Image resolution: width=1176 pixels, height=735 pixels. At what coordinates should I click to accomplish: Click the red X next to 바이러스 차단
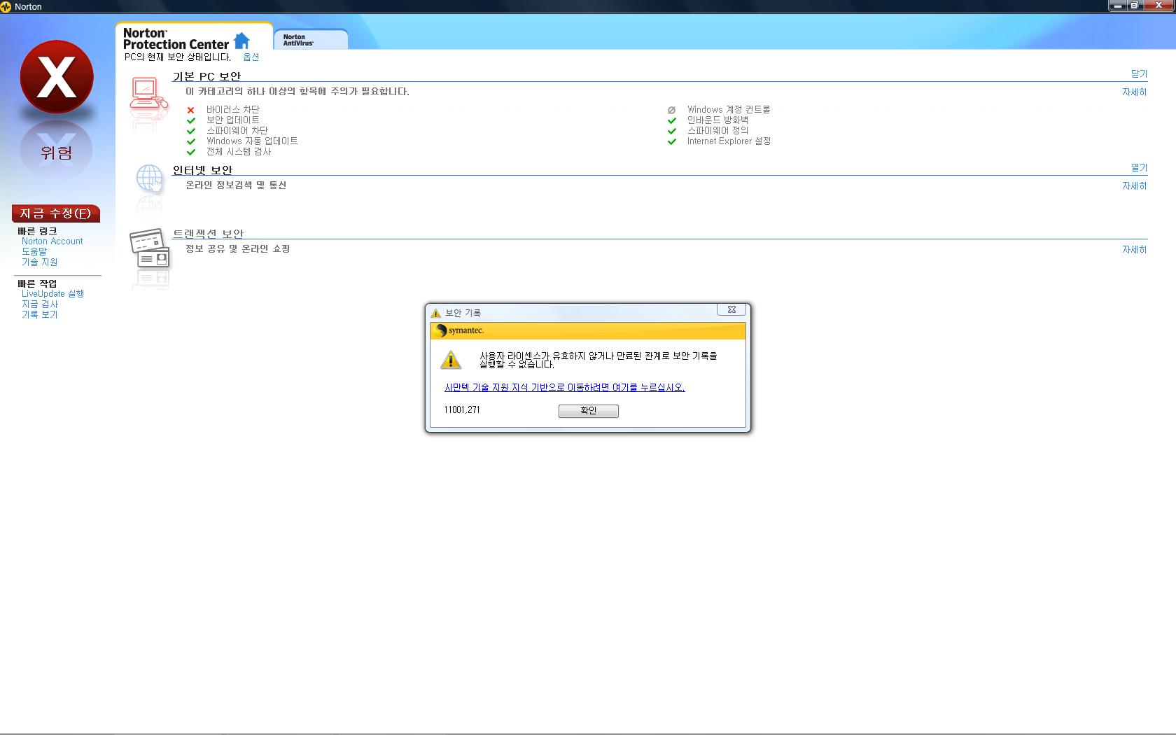click(x=190, y=110)
